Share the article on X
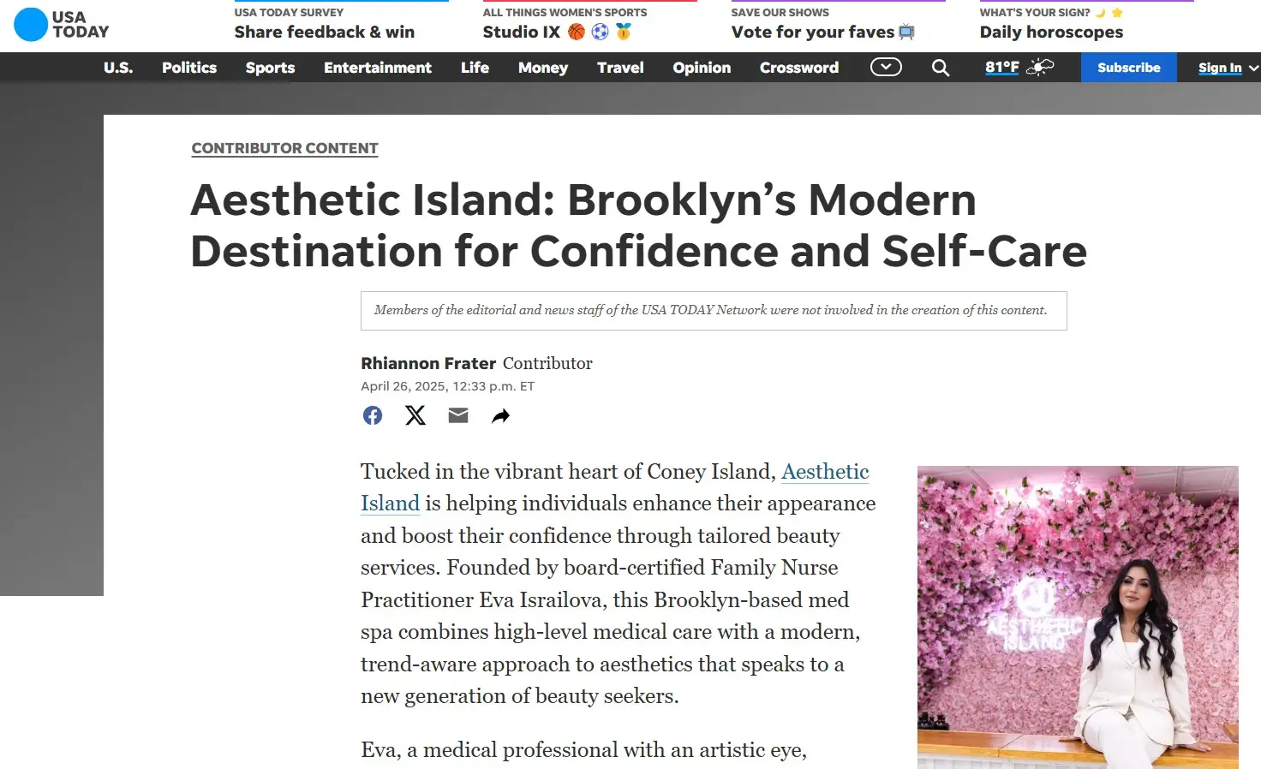Screen dimensions: 1261x769 (x=415, y=415)
